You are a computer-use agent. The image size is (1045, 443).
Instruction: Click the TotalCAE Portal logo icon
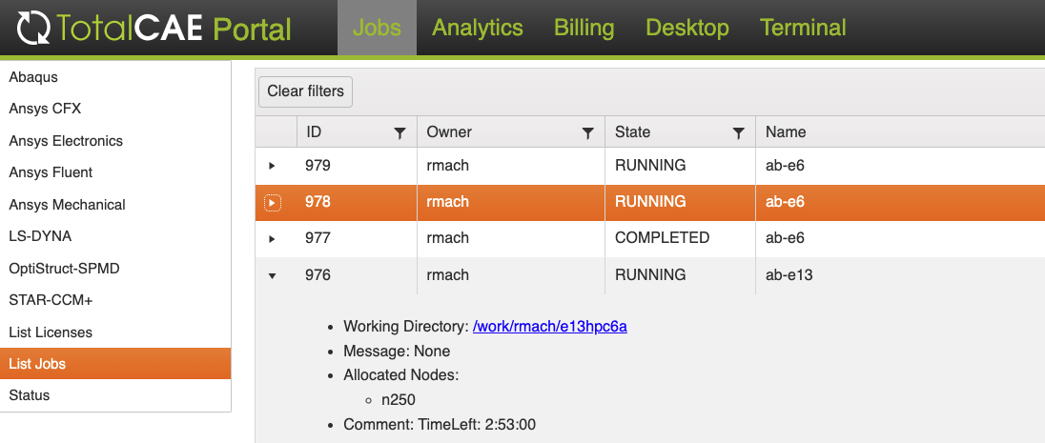[x=35, y=28]
